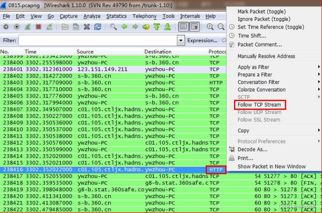Reload this capture file icon

click(x=98, y=27)
